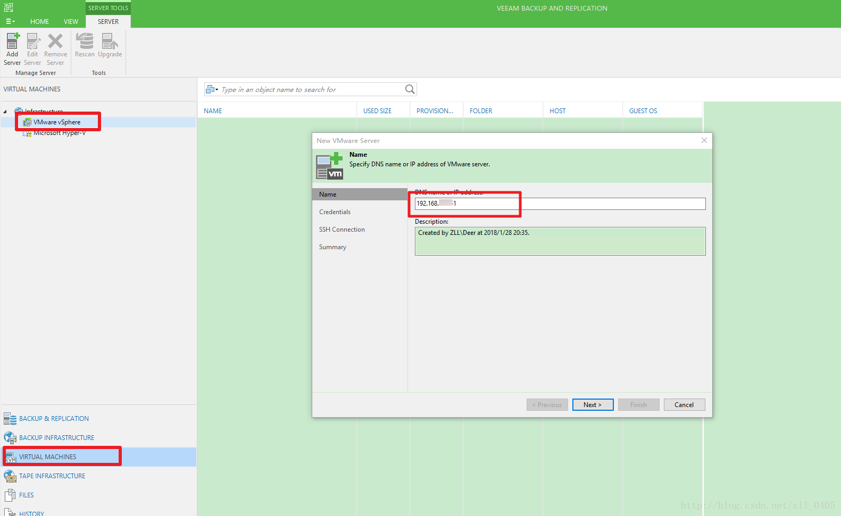Click the search box filter dropdown icon
The width and height of the screenshot is (841, 516).
(212, 89)
